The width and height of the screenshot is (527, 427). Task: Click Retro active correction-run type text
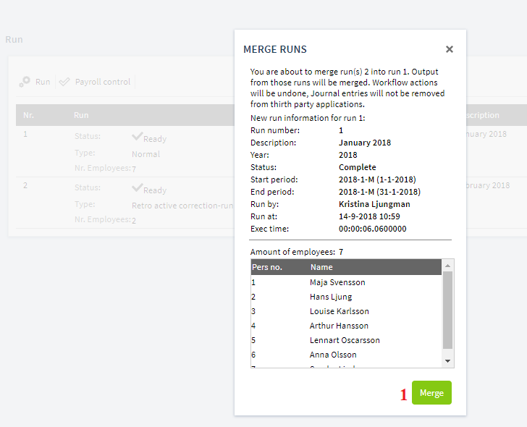click(182, 206)
